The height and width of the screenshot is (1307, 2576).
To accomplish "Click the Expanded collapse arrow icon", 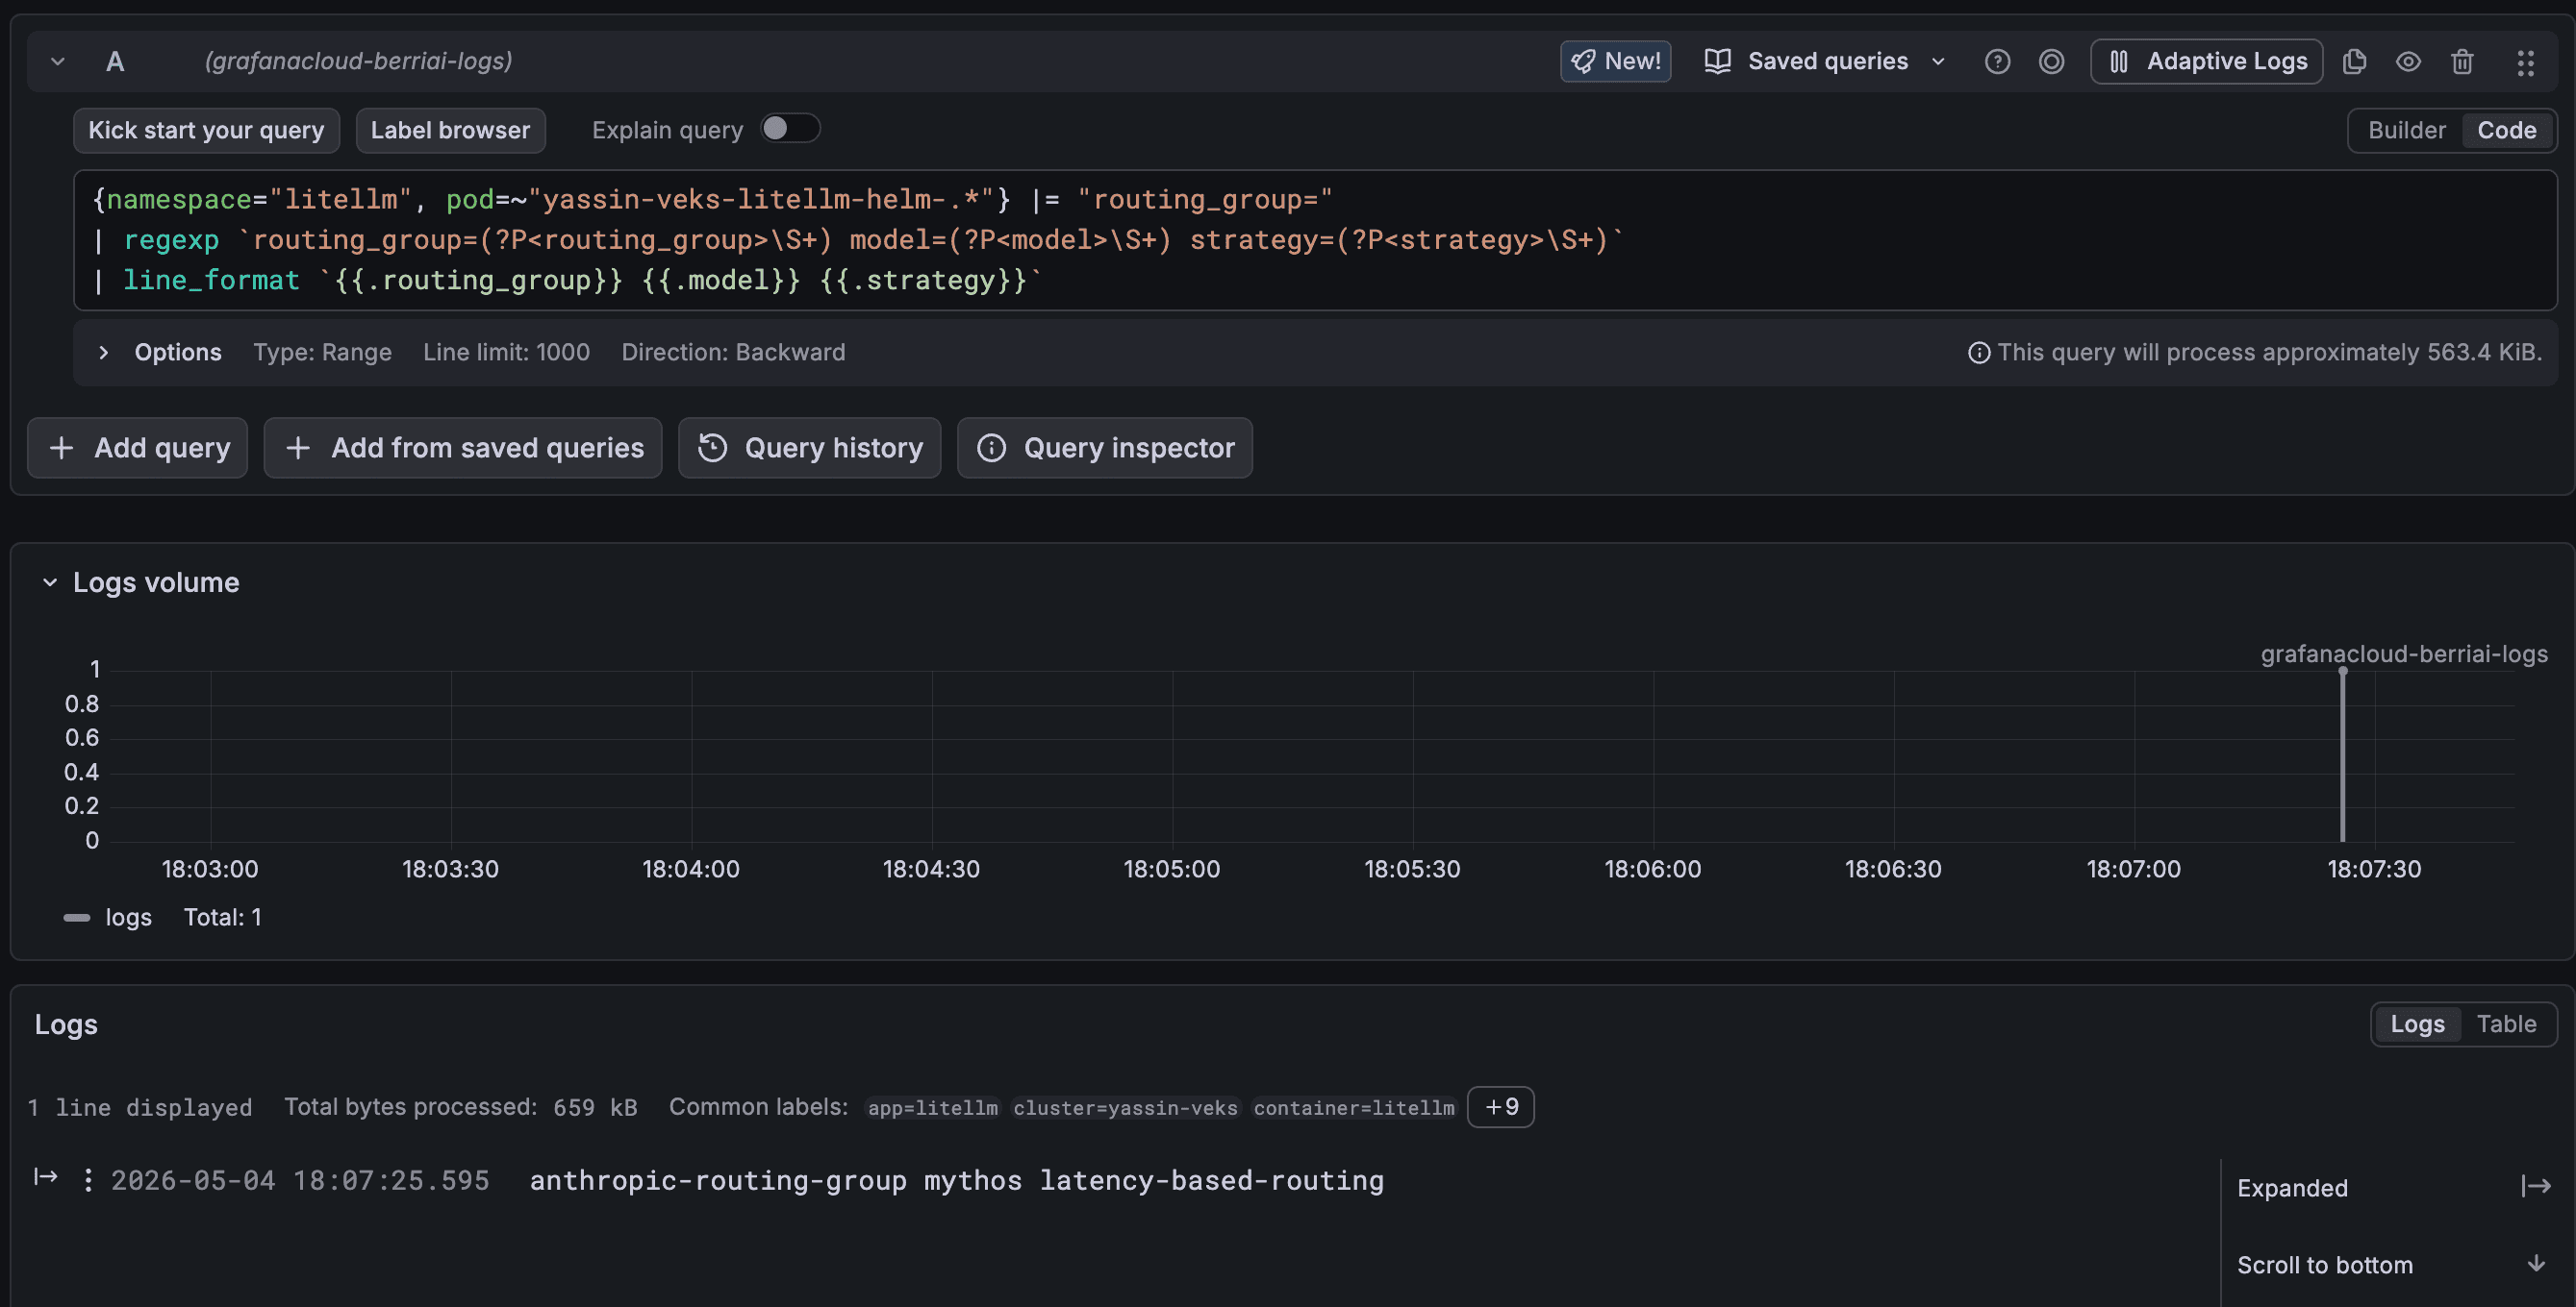I will click(x=2536, y=1186).
